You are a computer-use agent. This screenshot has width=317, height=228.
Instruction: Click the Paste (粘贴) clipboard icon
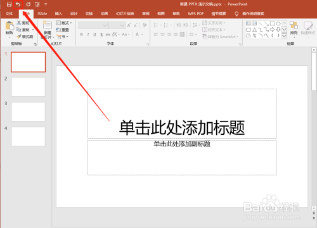pos(10,26)
